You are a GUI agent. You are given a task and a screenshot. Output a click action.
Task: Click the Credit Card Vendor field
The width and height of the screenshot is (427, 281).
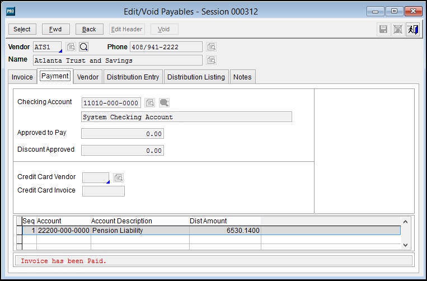(x=96, y=178)
